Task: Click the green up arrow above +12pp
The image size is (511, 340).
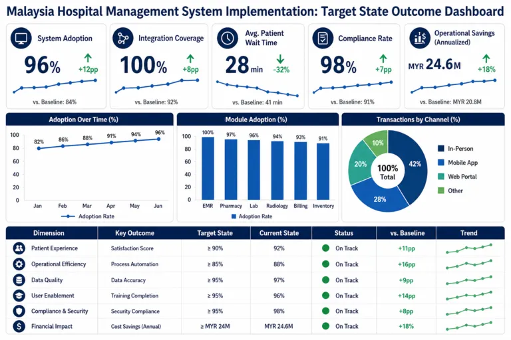Action: [88, 58]
